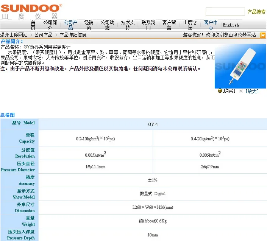Go to 公司产品 breadcrumb link
This screenshot has width=267, height=241.
click(x=44, y=35)
